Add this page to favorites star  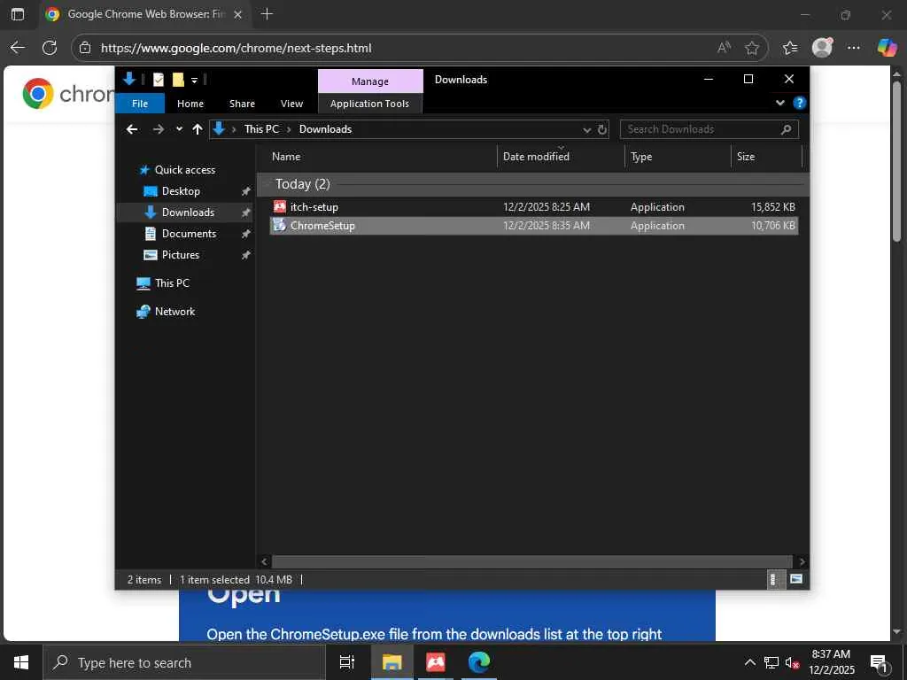pyautogui.click(x=752, y=48)
